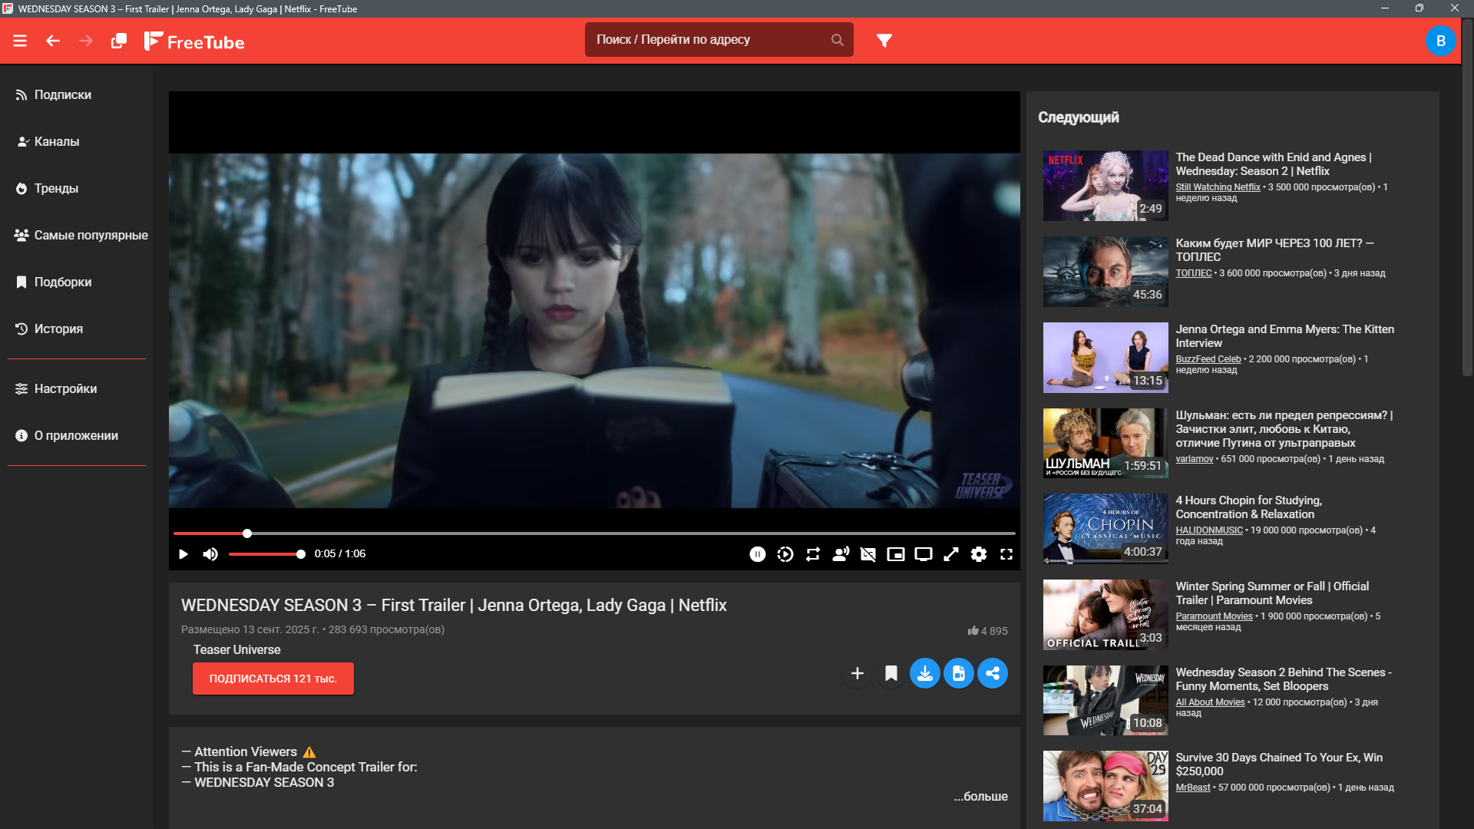
Task: Open the player settings gear
Action: coord(979,554)
